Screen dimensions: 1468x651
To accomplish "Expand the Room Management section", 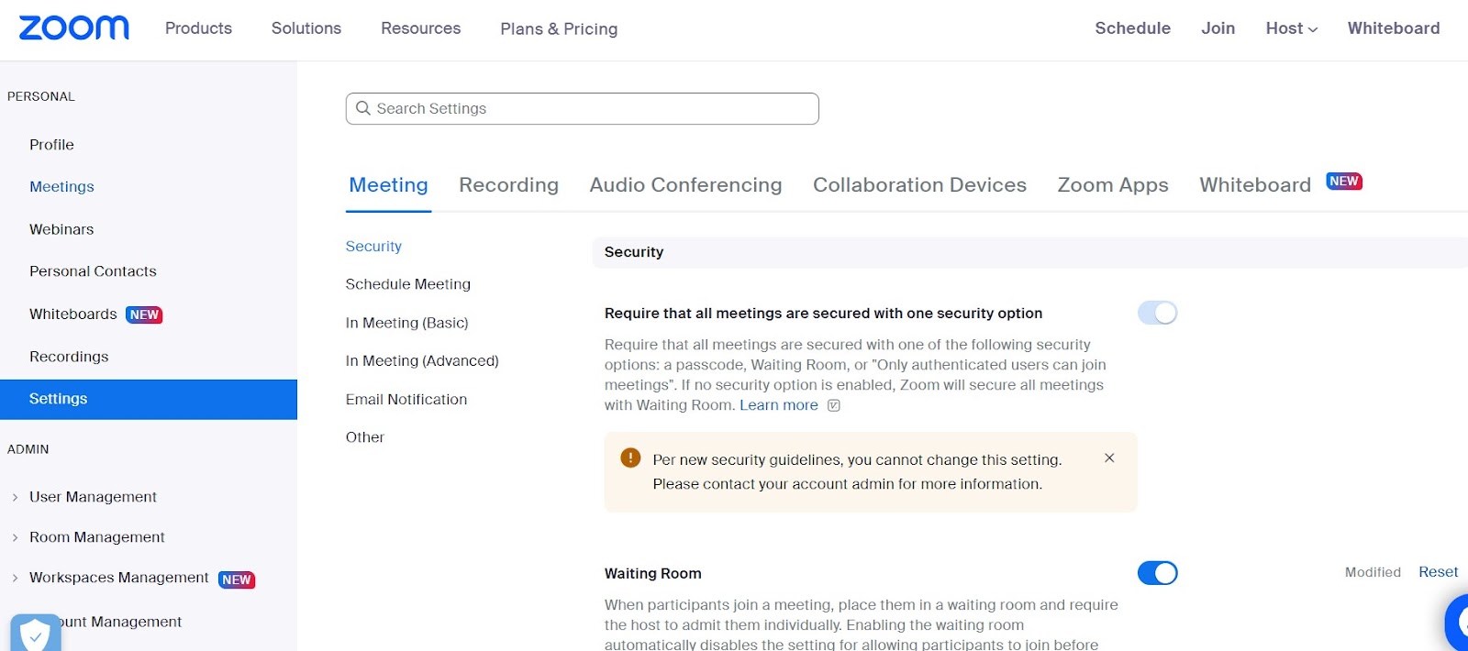I will click(x=15, y=537).
